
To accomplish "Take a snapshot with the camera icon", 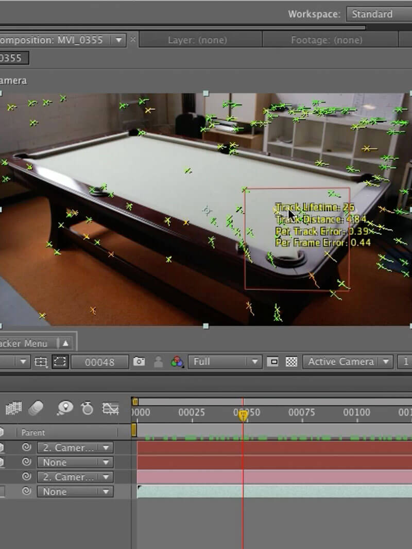I will [x=139, y=362].
